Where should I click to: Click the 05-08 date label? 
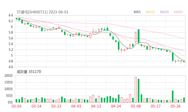(136, 106)
